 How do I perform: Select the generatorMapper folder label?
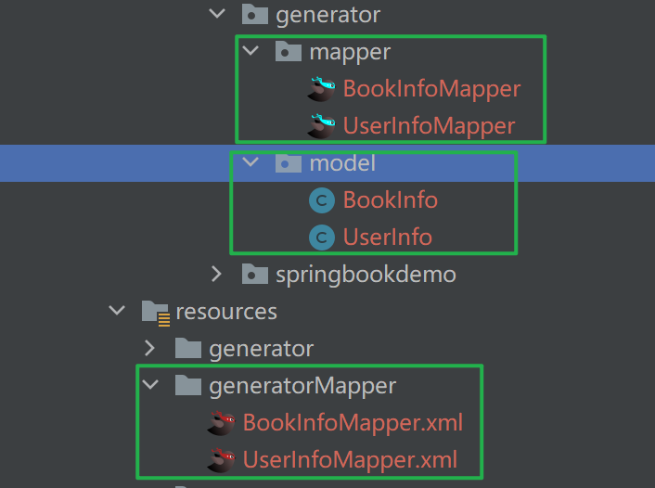[302, 386]
